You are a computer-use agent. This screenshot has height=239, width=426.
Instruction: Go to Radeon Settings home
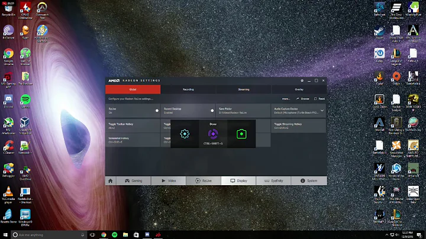(x=111, y=180)
